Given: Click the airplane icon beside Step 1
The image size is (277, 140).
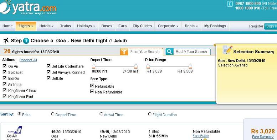Looking at the screenshot, I should [6, 41].
